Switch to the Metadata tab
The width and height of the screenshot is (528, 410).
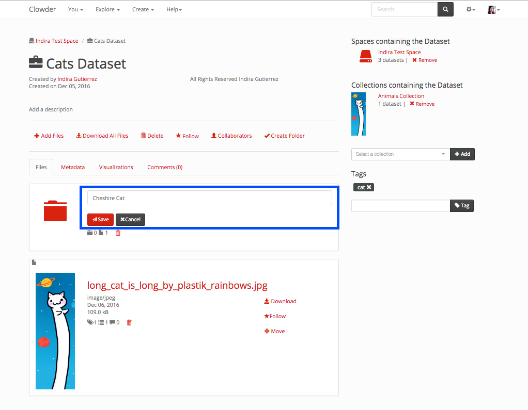point(73,167)
